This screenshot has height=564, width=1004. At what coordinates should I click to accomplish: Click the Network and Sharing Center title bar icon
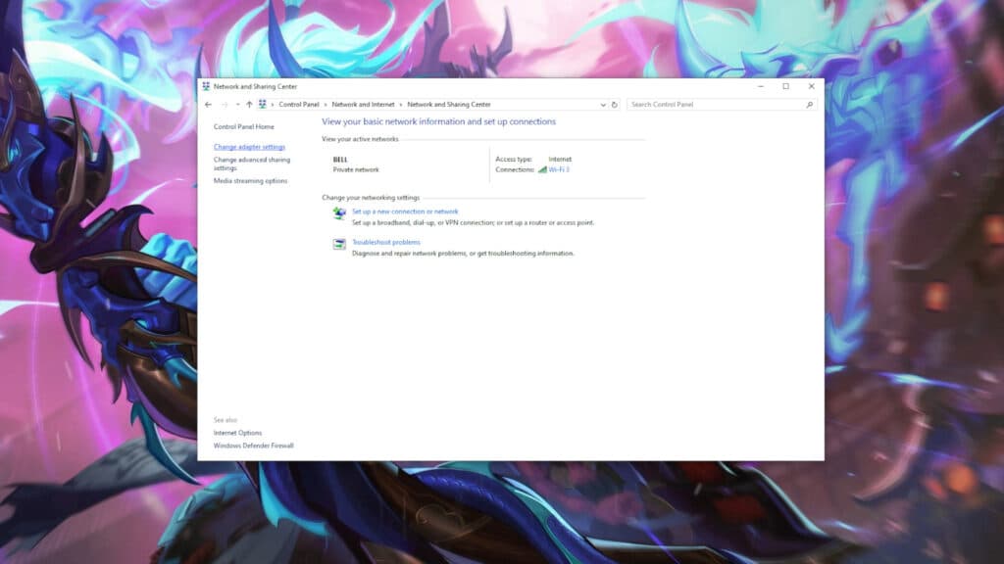pos(209,86)
